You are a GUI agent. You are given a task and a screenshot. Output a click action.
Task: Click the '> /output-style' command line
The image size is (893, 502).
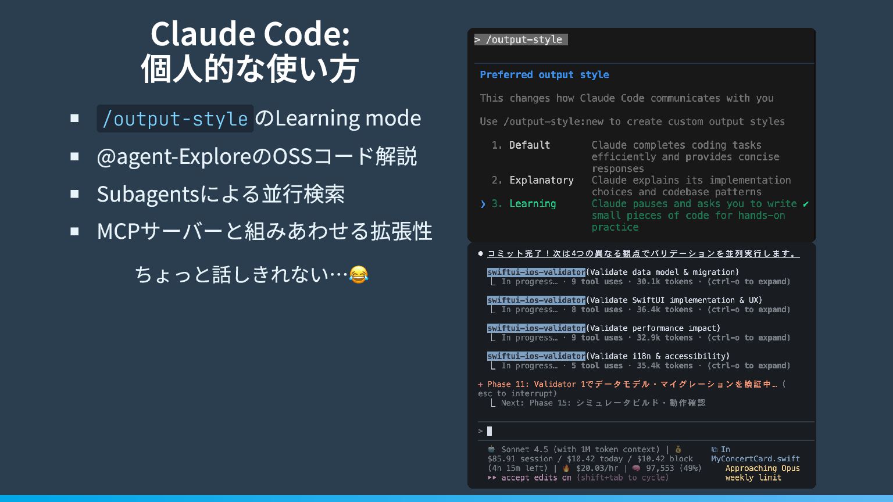coord(520,40)
